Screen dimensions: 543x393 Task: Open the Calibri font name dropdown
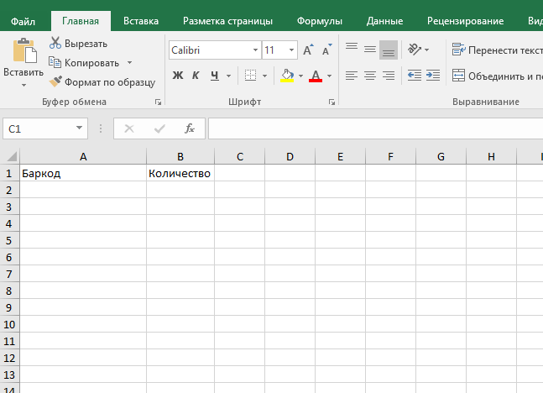pyautogui.click(x=256, y=50)
